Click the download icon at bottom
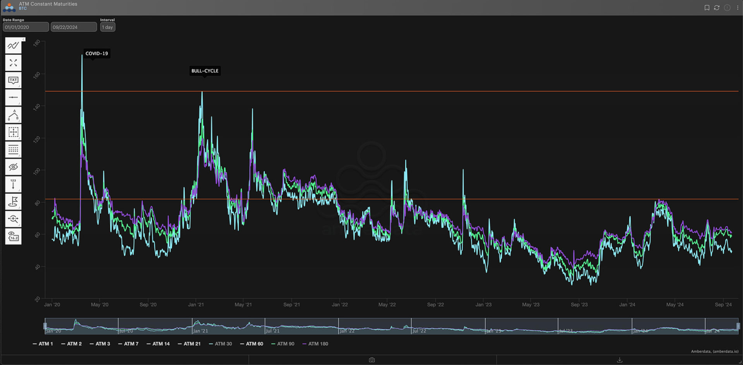 (x=620, y=360)
